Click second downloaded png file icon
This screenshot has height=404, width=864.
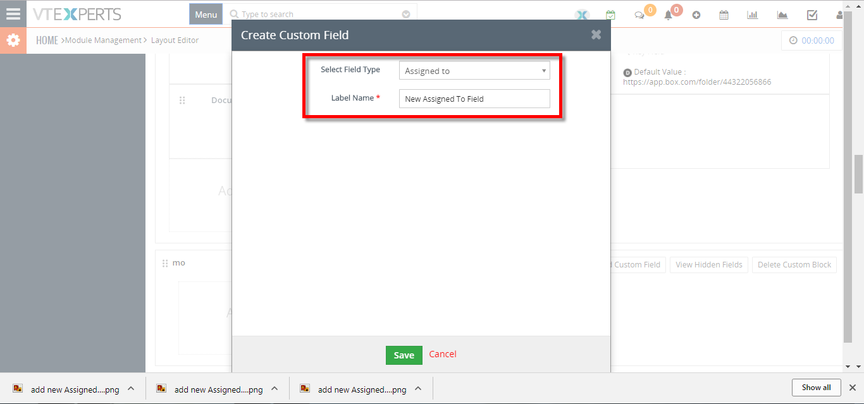(x=161, y=388)
